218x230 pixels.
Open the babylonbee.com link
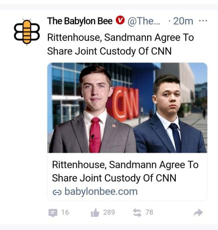coord(101,192)
